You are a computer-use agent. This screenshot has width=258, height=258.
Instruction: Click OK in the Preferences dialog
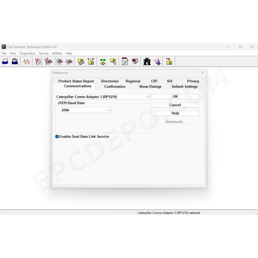(x=175, y=97)
